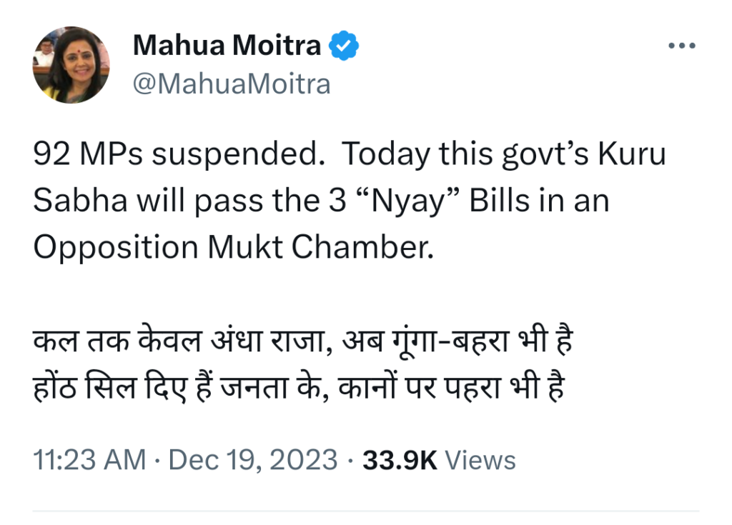
Task: Click the word Views after the count
Action: [480, 459]
